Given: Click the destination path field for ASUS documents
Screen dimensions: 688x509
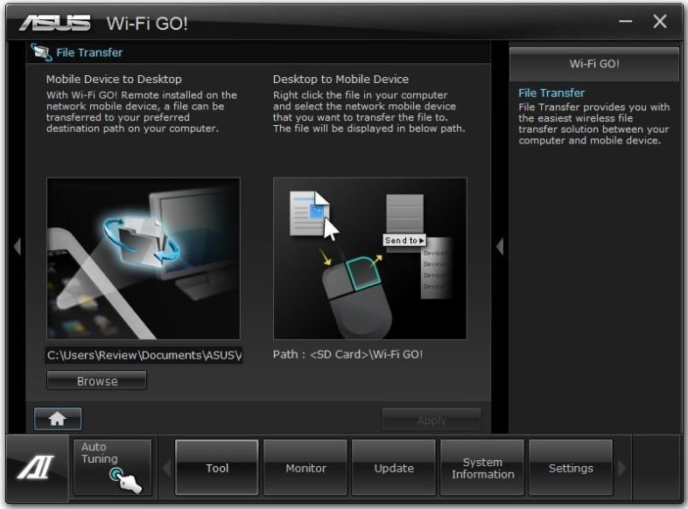Looking at the screenshot, I should pos(144,355).
